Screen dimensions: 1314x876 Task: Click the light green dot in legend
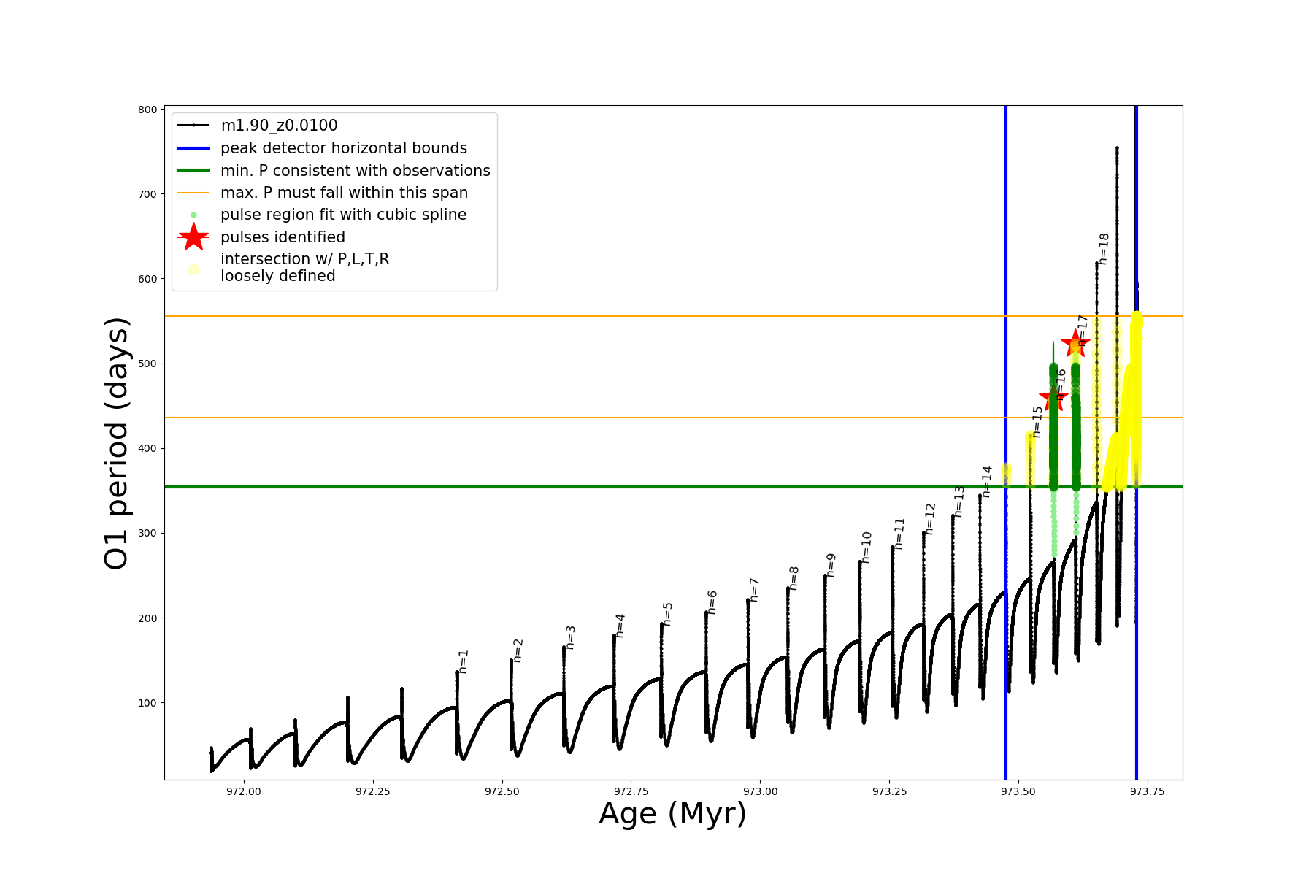[193, 215]
